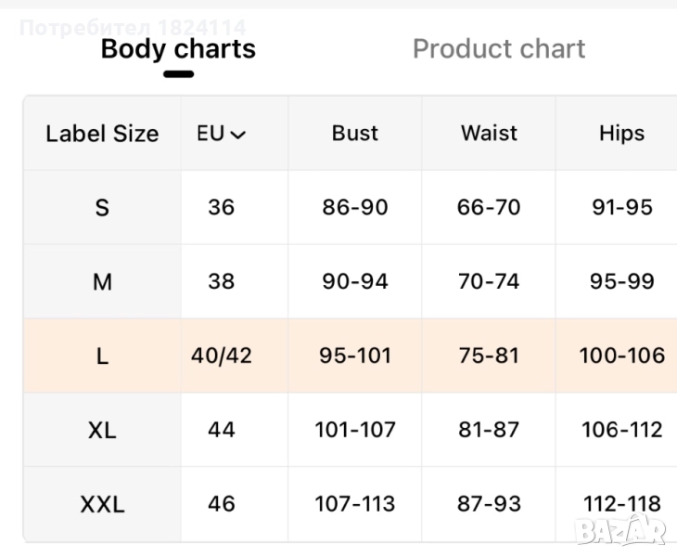Viewport: 677px width, 557px height.
Task: Click the XL label size cell
Action: [x=102, y=430]
